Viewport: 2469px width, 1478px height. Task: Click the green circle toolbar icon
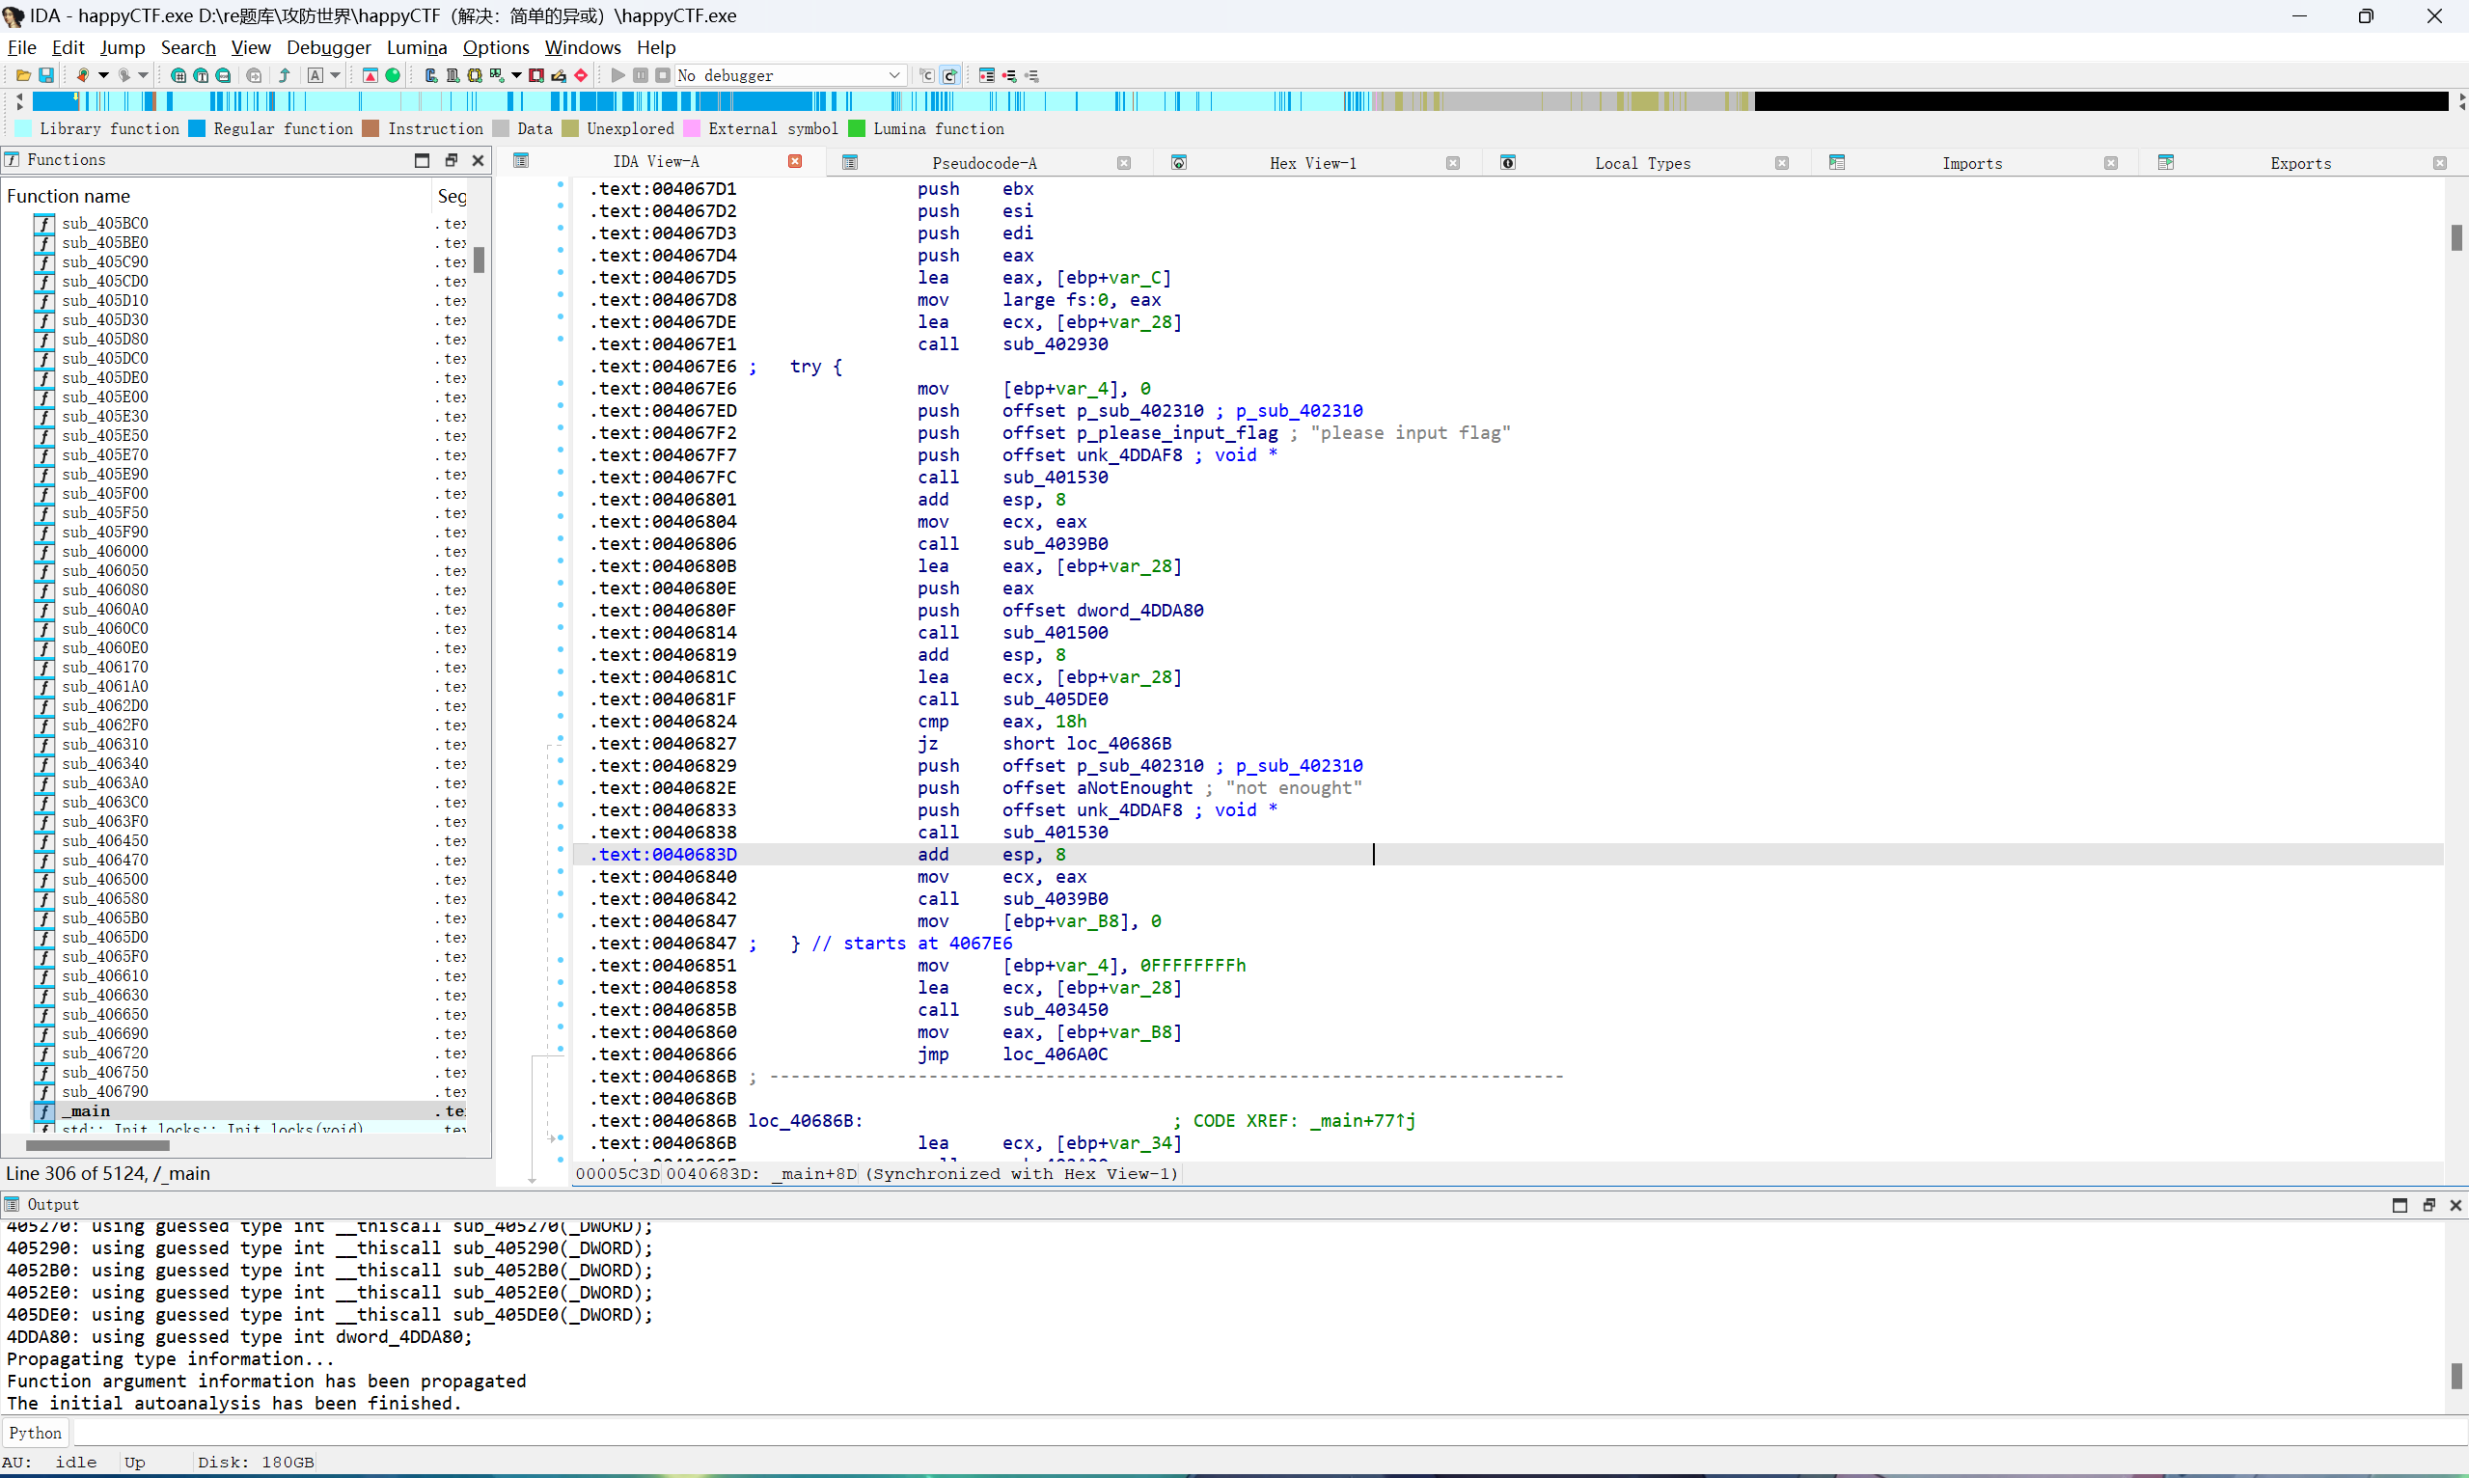click(393, 75)
